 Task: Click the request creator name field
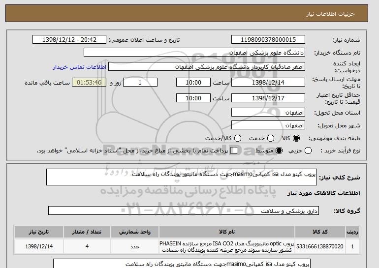207,67
